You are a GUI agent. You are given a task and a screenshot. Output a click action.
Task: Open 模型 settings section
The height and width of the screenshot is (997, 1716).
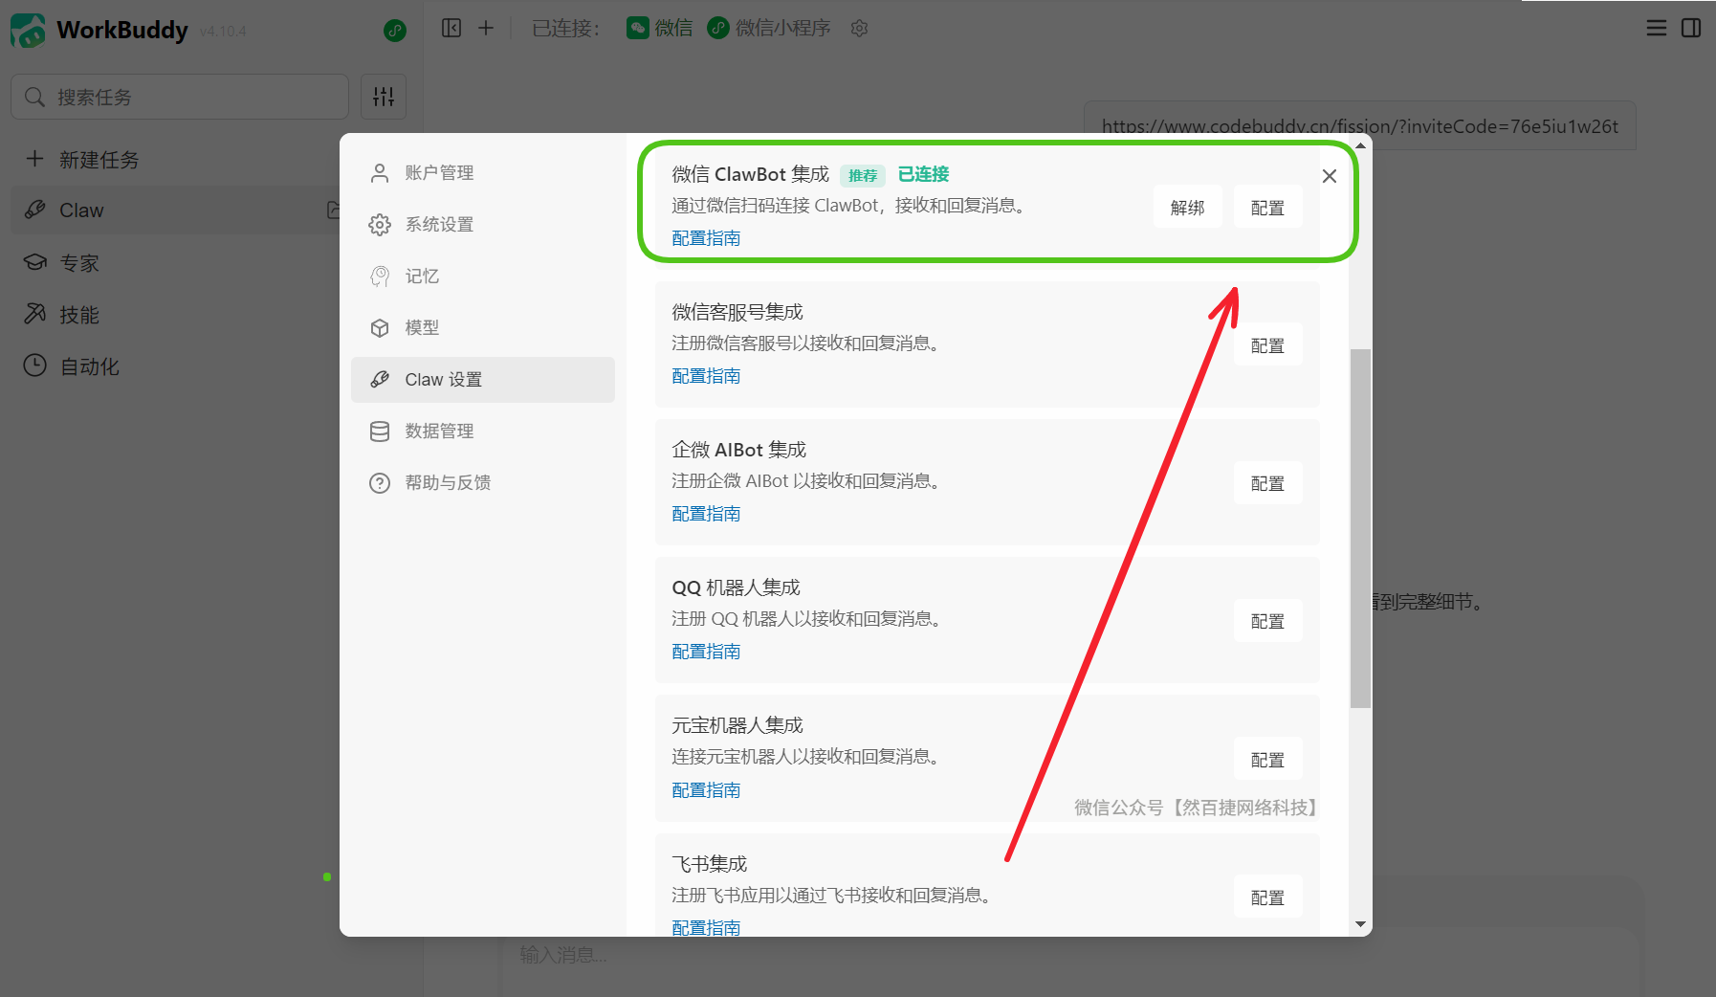[x=483, y=327]
